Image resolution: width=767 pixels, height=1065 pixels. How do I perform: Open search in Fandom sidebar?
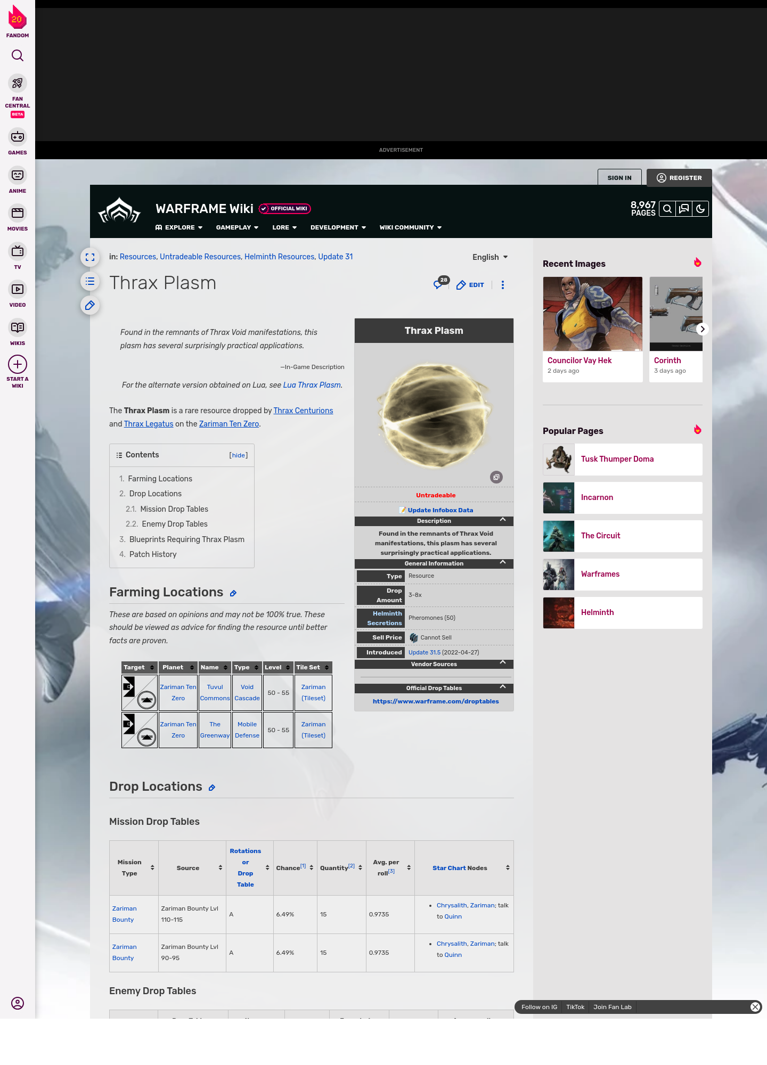click(x=18, y=55)
